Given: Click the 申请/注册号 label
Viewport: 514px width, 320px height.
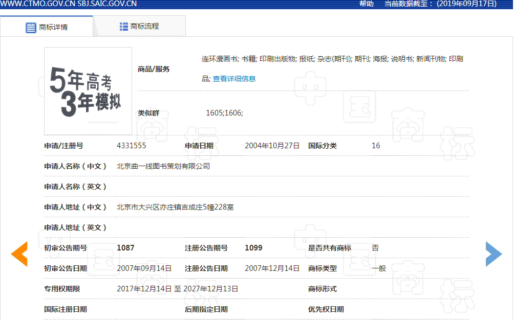Looking at the screenshot, I should pos(63,146).
